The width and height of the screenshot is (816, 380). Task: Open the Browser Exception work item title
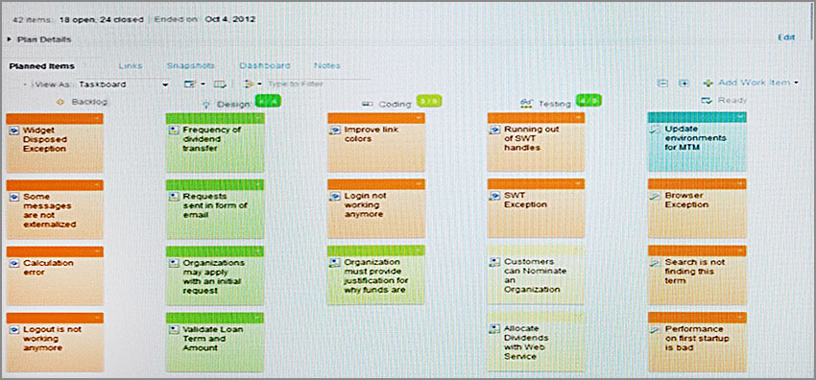pyautogui.click(x=687, y=201)
